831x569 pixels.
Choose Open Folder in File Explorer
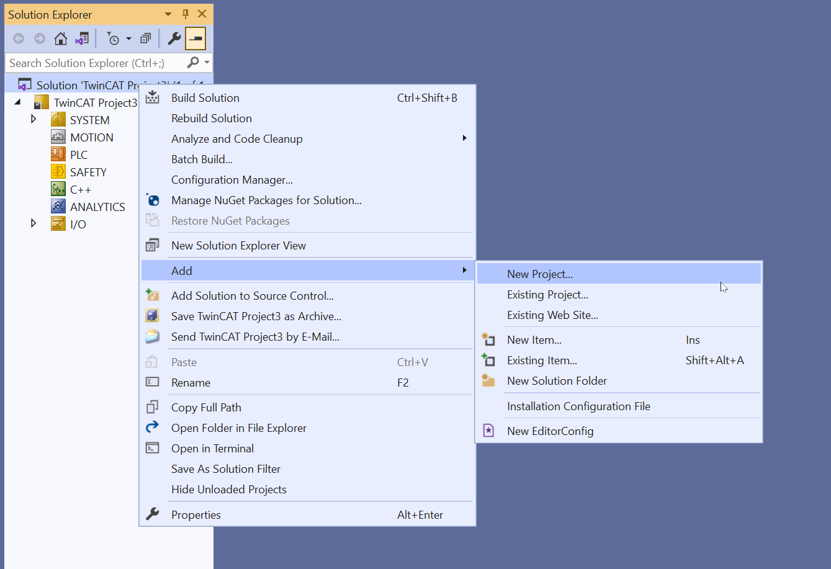click(307, 428)
